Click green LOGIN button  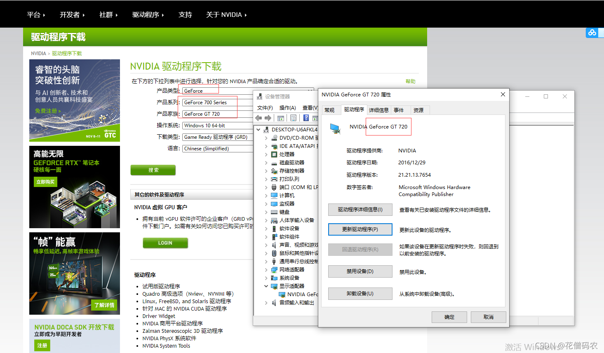click(165, 243)
